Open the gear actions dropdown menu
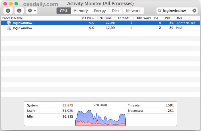Viewport: 201px width, 131px height. [32, 11]
